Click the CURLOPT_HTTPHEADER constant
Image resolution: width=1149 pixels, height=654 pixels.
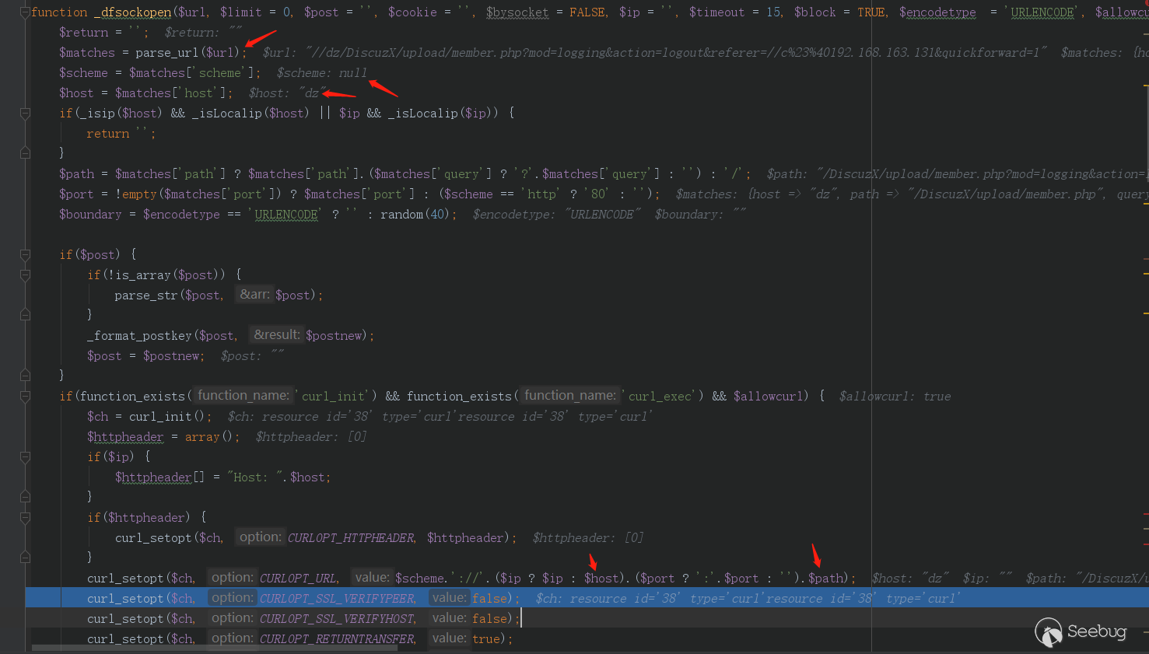[352, 538]
